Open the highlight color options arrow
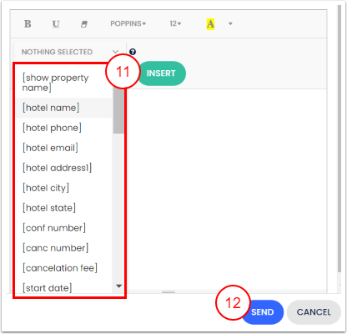This screenshot has width=347, height=334. click(x=230, y=24)
